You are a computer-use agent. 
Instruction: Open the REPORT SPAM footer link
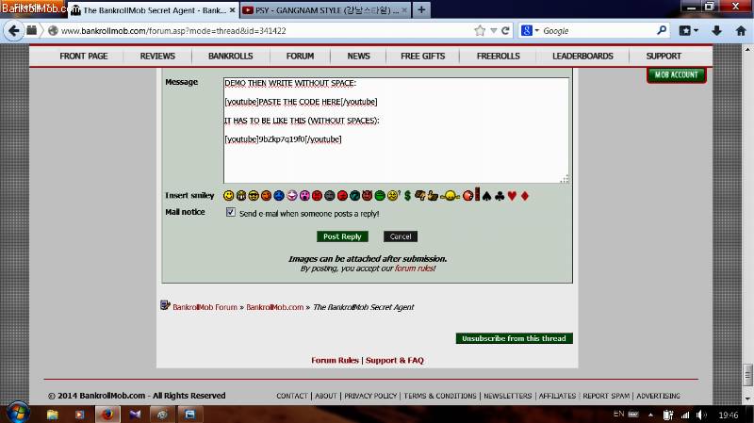(x=606, y=396)
